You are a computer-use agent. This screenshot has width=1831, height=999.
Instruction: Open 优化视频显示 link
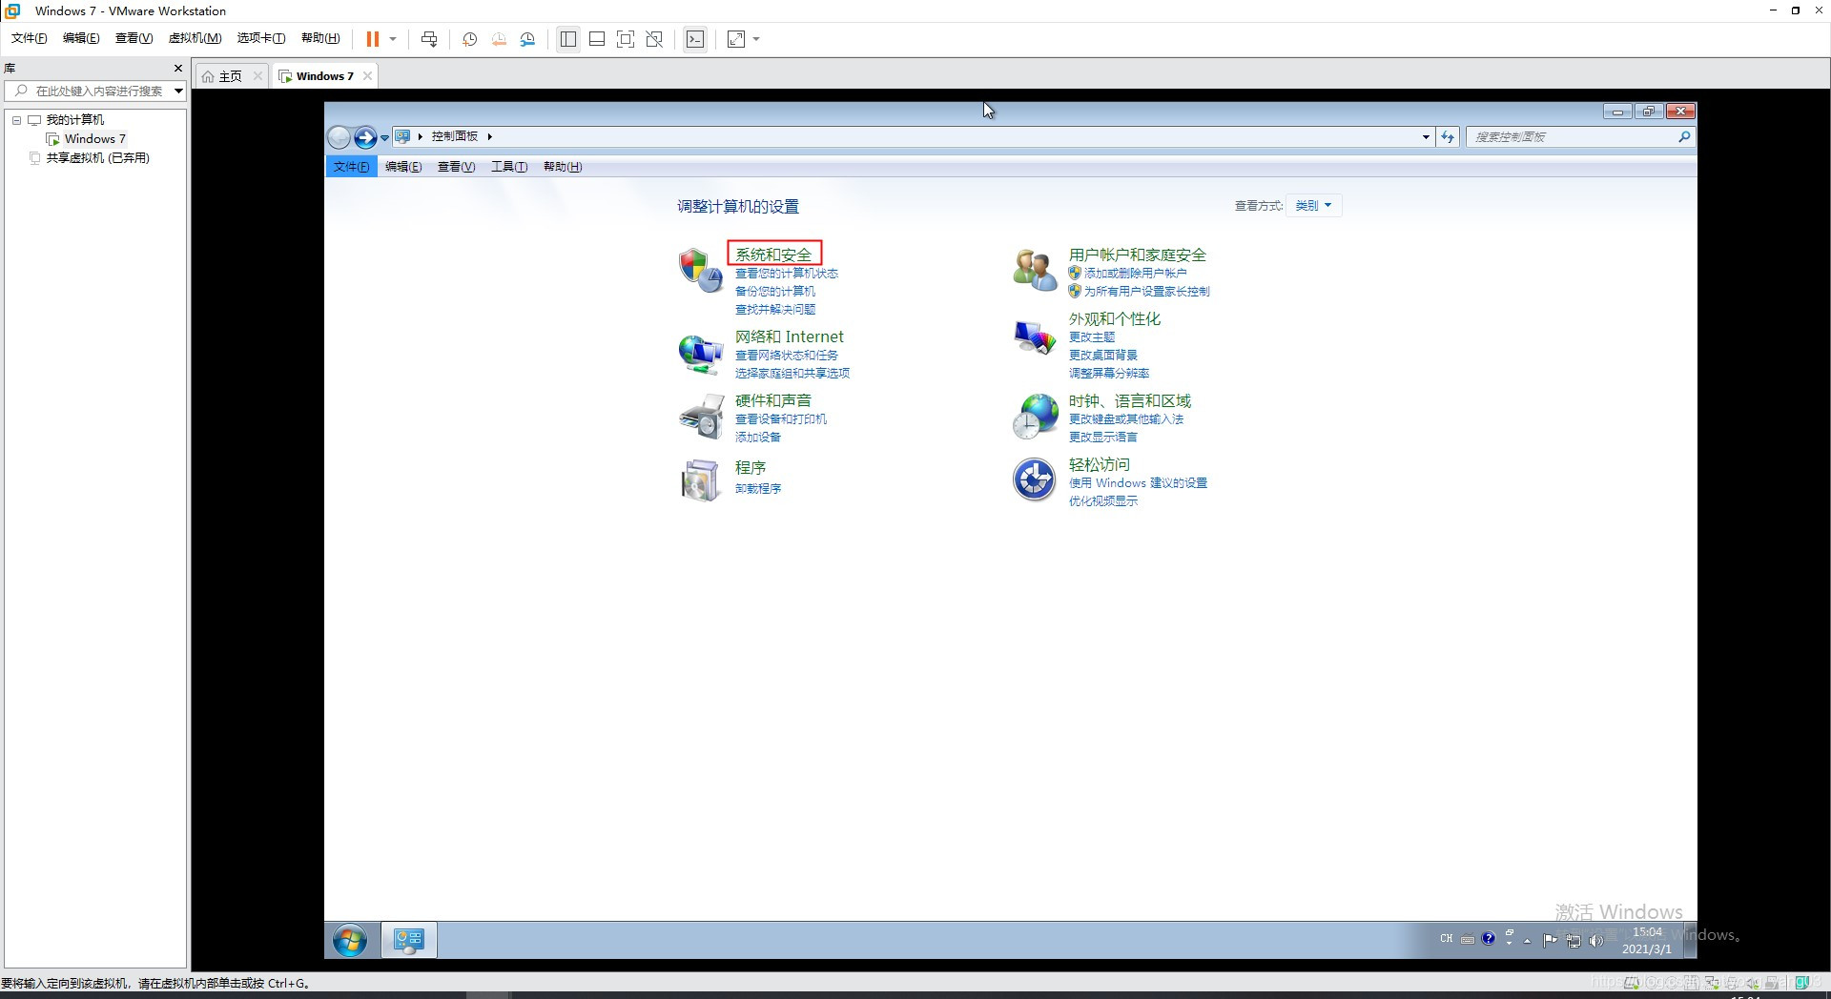(x=1102, y=501)
